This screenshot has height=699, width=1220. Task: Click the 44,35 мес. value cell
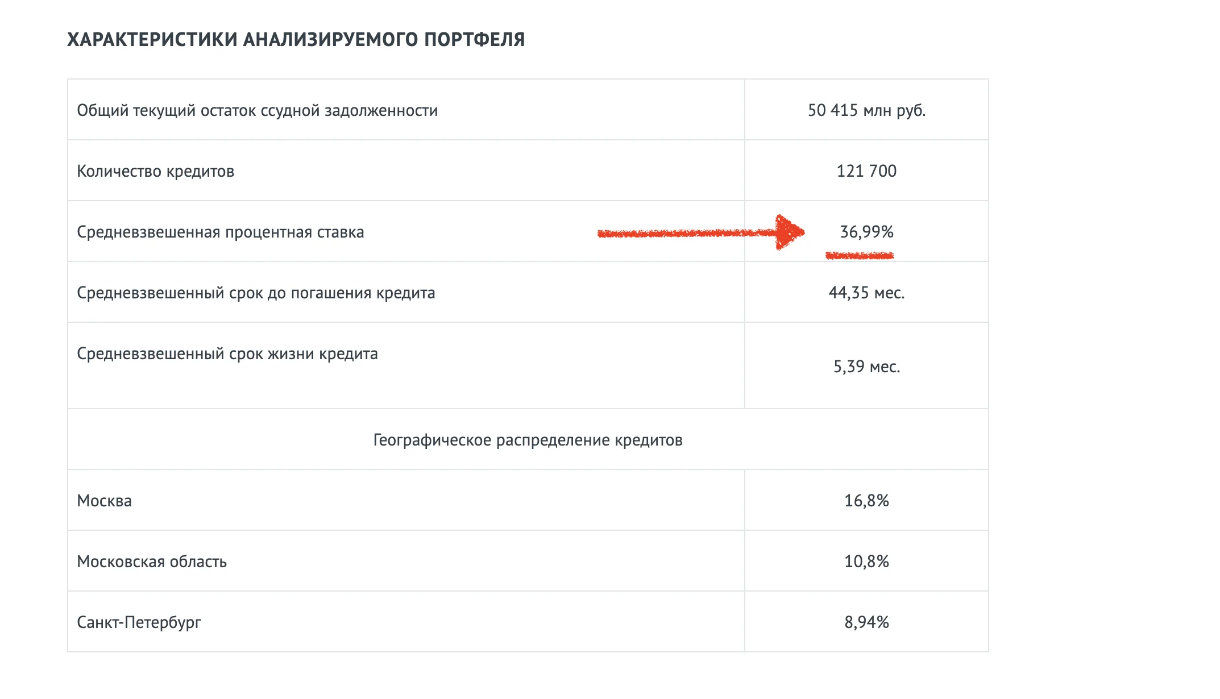pyautogui.click(x=866, y=293)
